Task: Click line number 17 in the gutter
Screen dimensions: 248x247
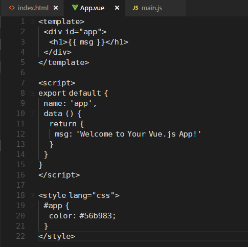Action: pos(20,185)
